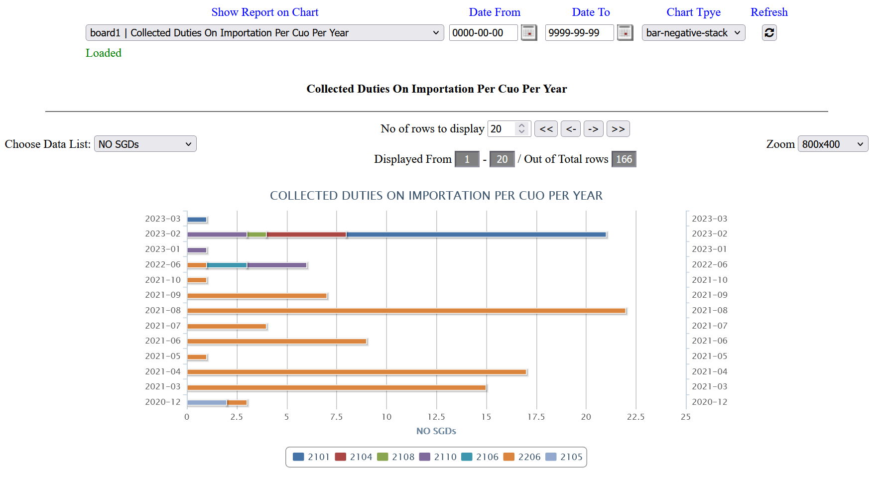The image size is (883, 480).
Task: Open the Date To calendar picker
Action: (x=625, y=33)
